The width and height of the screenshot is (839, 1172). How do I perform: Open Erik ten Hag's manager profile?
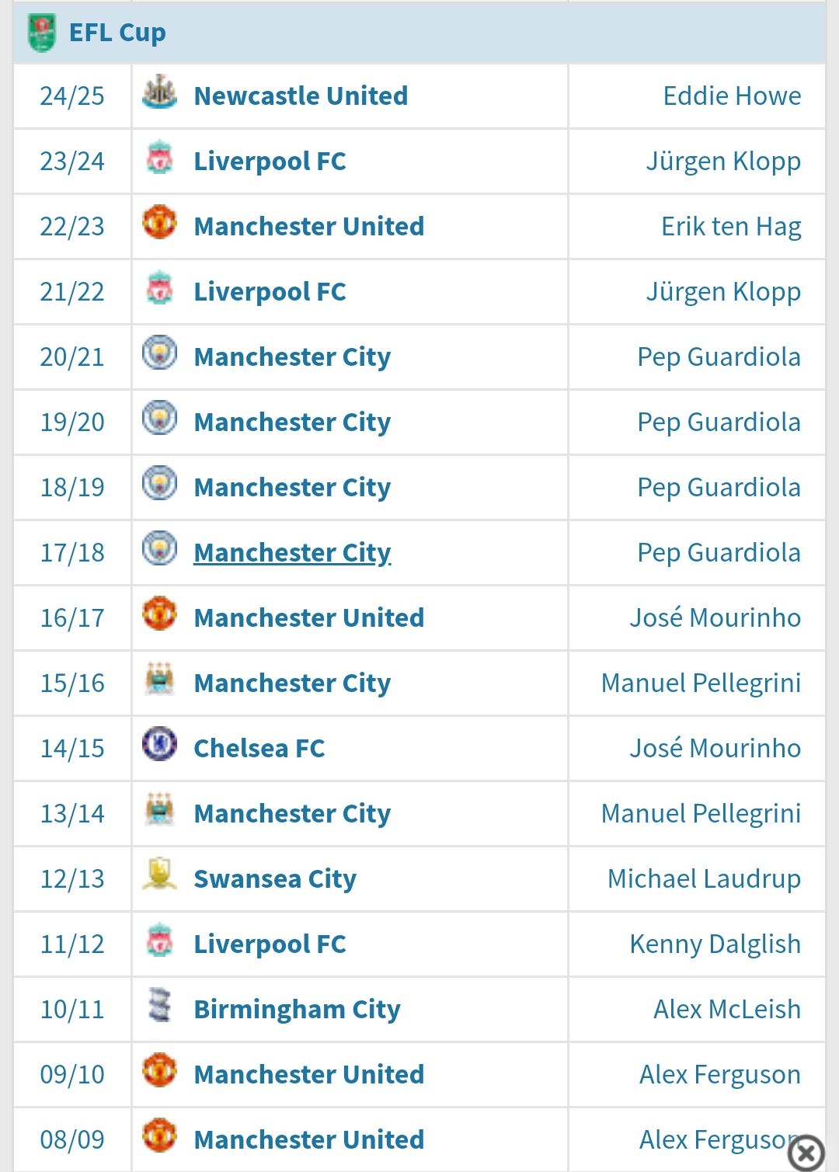(x=731, y=227)
